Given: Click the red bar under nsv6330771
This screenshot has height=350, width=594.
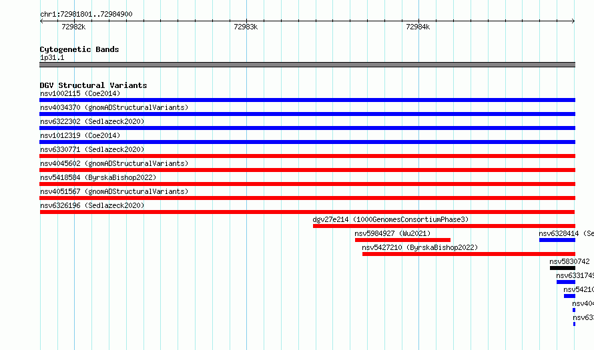Looking at the screenshot, I should point(307,156).
